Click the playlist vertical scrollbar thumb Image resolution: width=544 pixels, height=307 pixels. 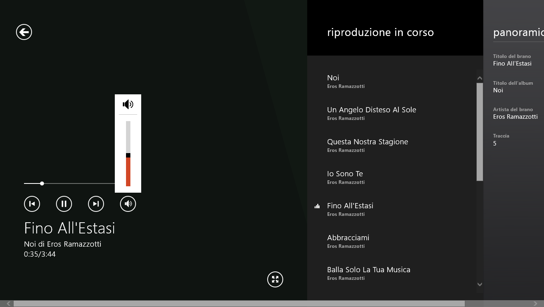480,132
